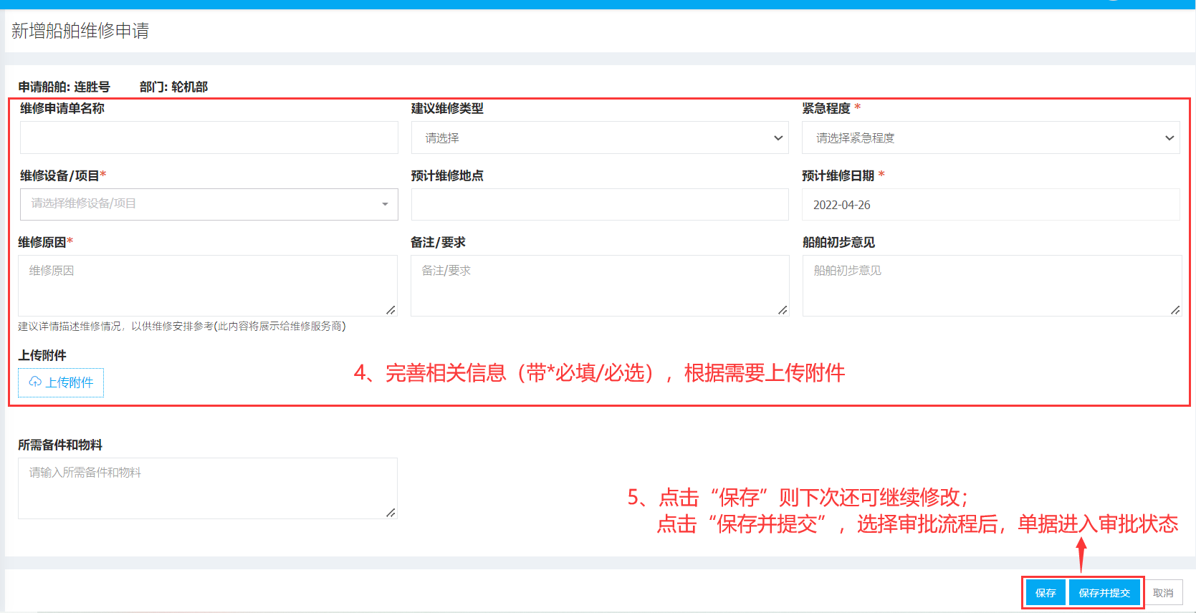Click the resize handle of 所需备件和物料 area
Image resolution: width=1196 pixels, height=613 pixels.
click(391, 513)
